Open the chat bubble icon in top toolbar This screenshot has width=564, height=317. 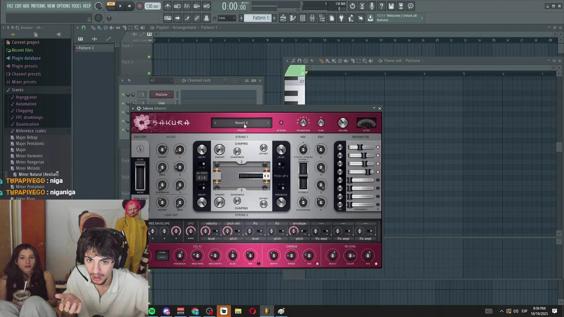pos(411,6)
